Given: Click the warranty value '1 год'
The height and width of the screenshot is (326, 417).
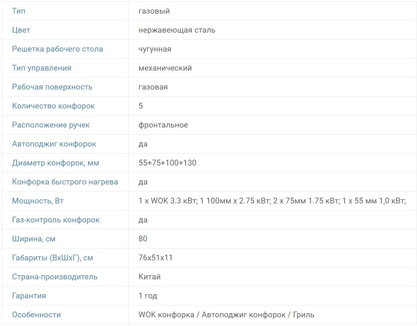Looking at the screenshot, I should point(148,296).
